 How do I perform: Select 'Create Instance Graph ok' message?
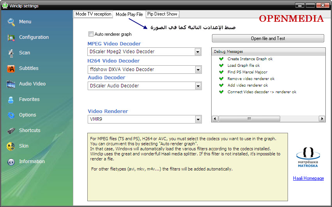tap(250, 59)
